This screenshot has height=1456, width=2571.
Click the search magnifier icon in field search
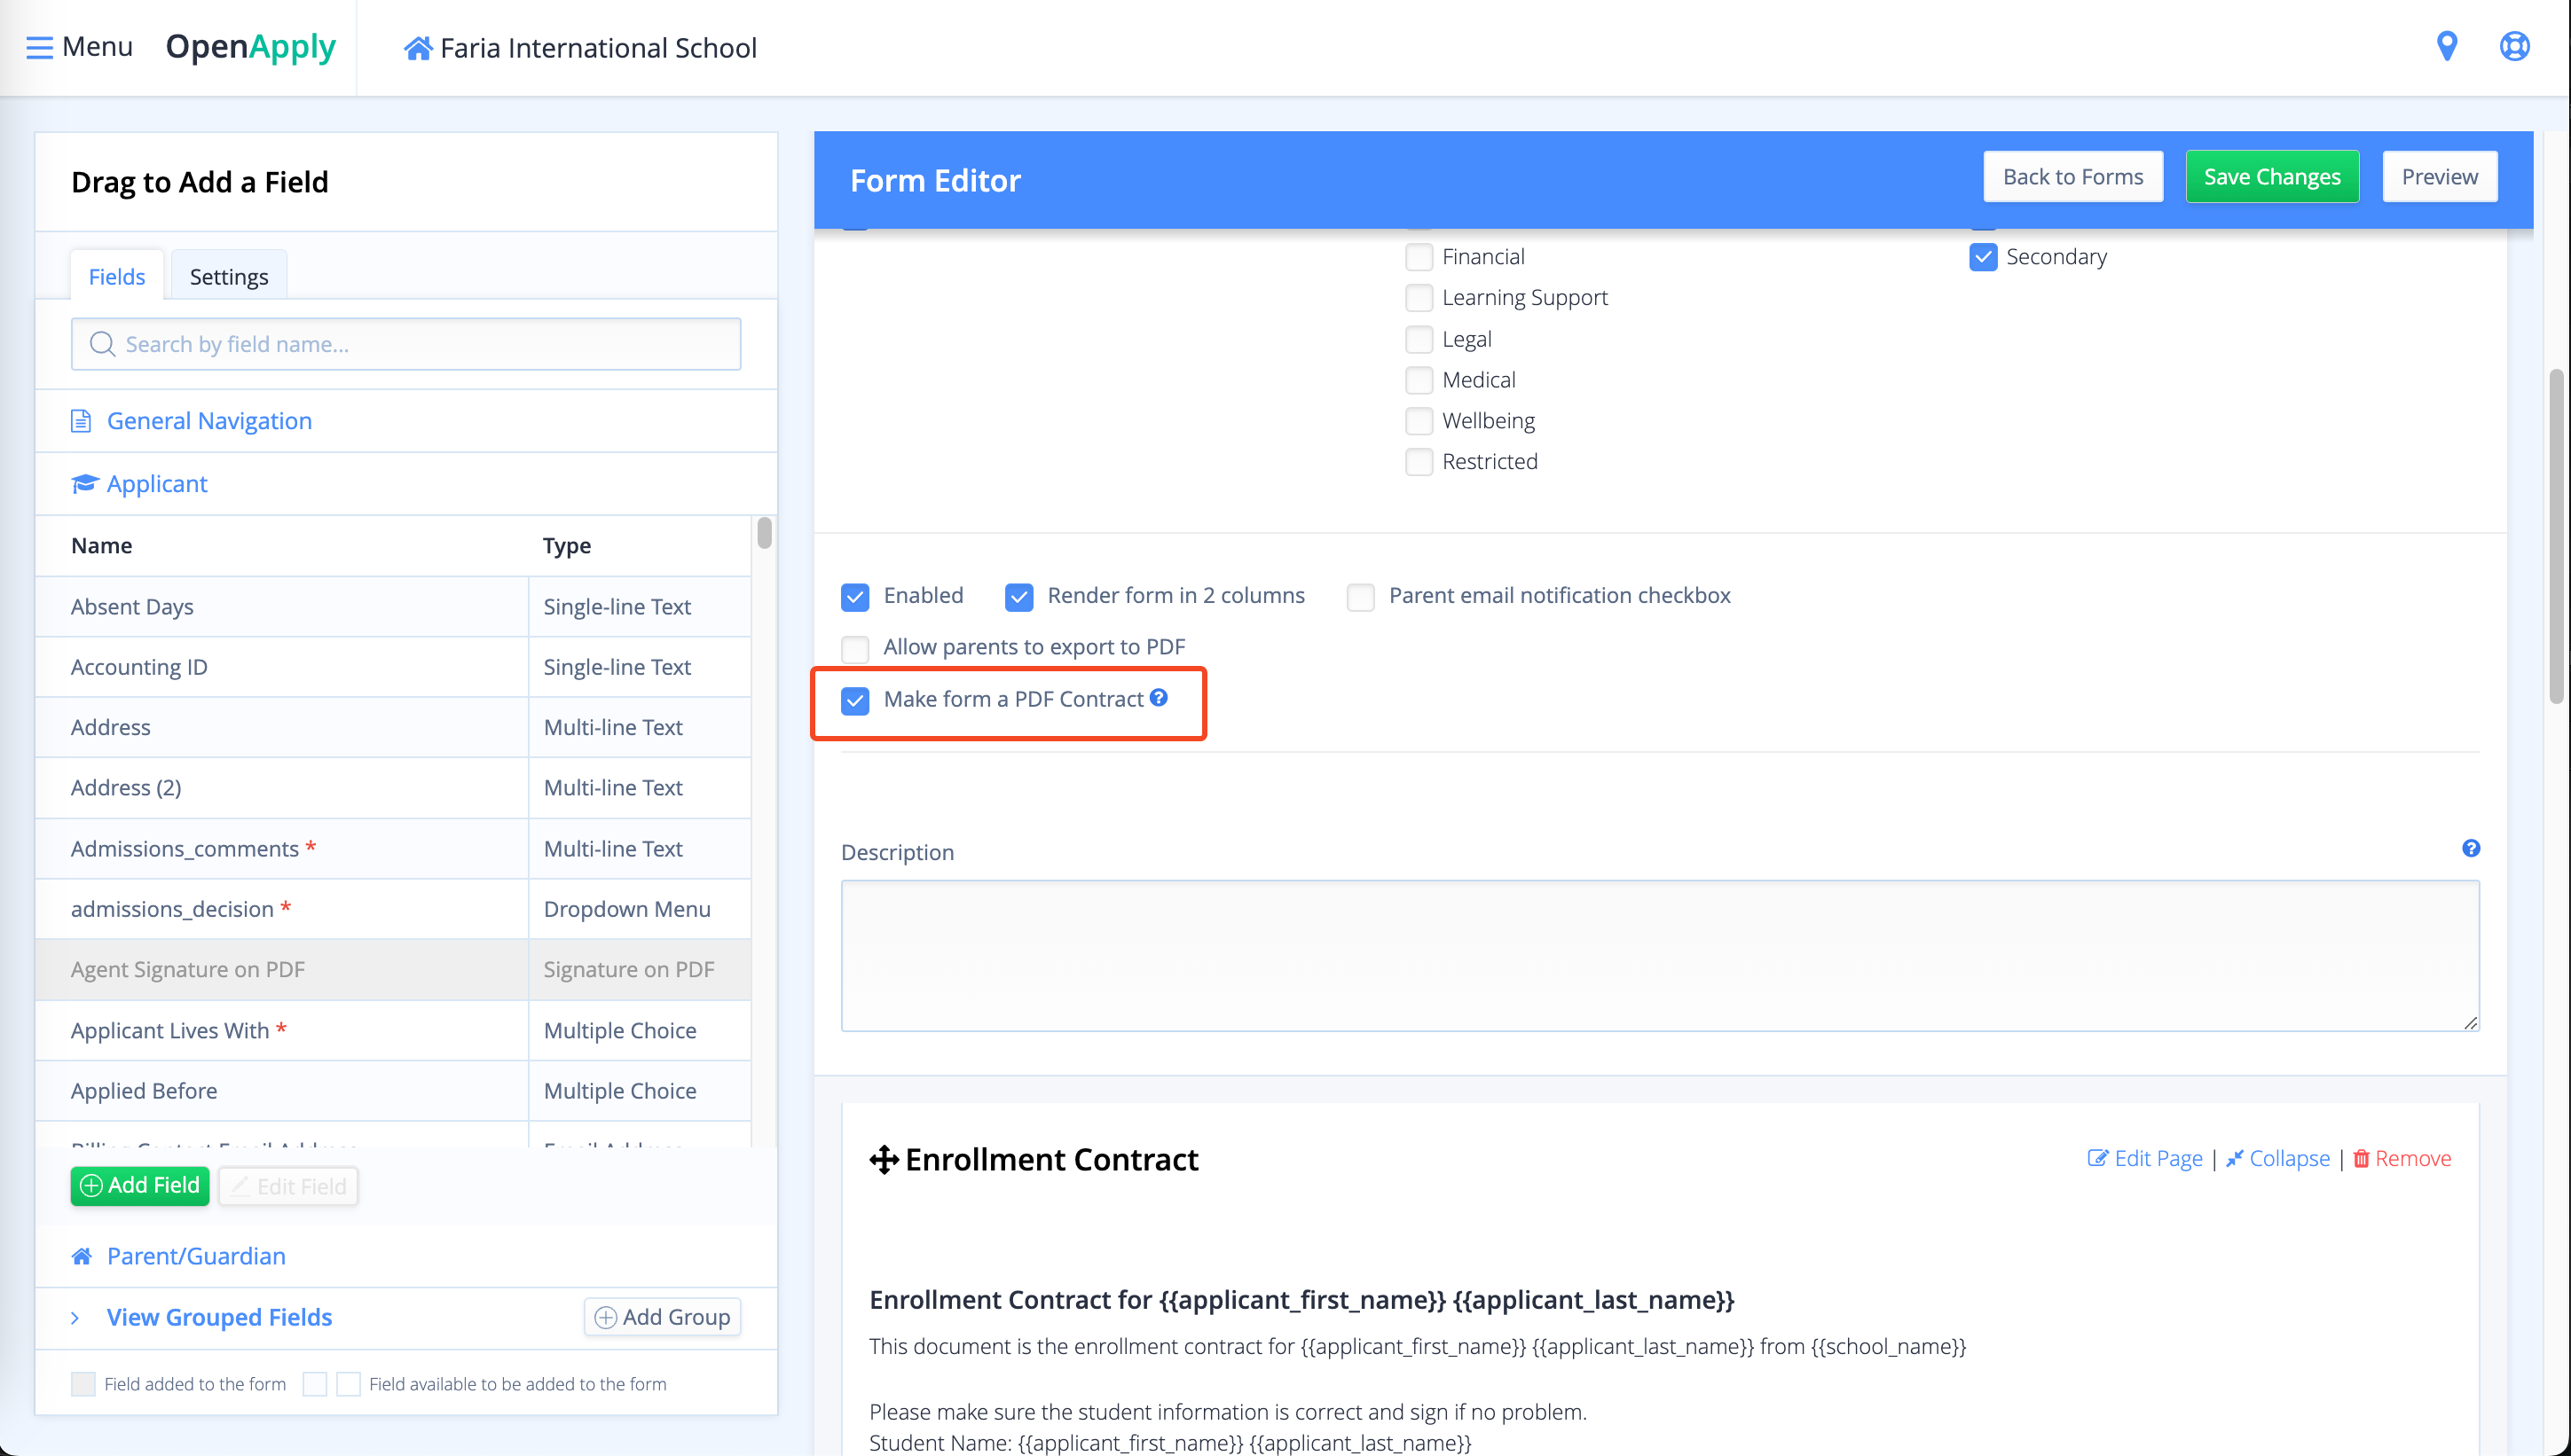coord(102,344)
